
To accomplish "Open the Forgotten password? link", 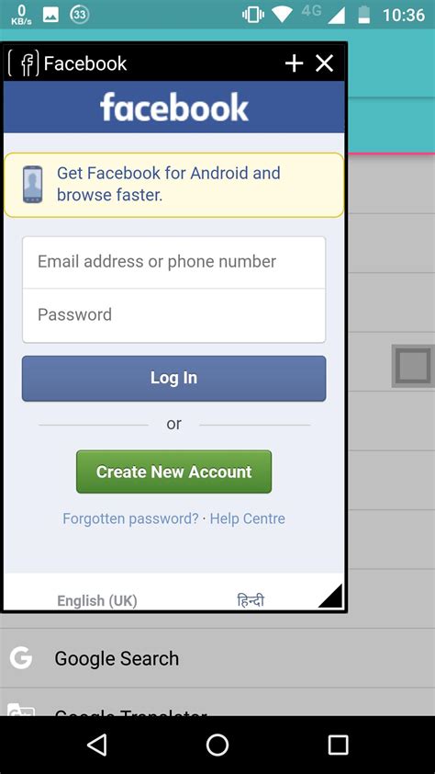I will point(130,518).
